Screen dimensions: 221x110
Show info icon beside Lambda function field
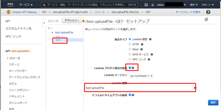point(195,88)
